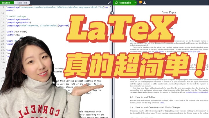The width and height of the screenshot is (209, 118).
Task: Click the hyperref usepackage line 14
Action: [x=38, y=26]
